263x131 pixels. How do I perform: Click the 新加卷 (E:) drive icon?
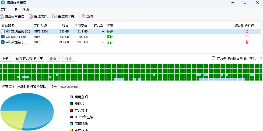[8, 42]
